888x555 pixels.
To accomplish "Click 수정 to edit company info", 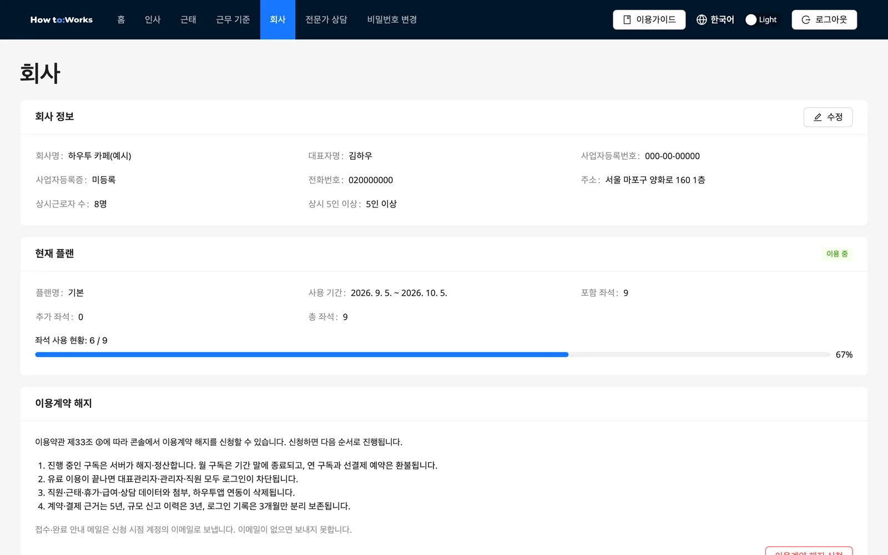I will point(828,117).
